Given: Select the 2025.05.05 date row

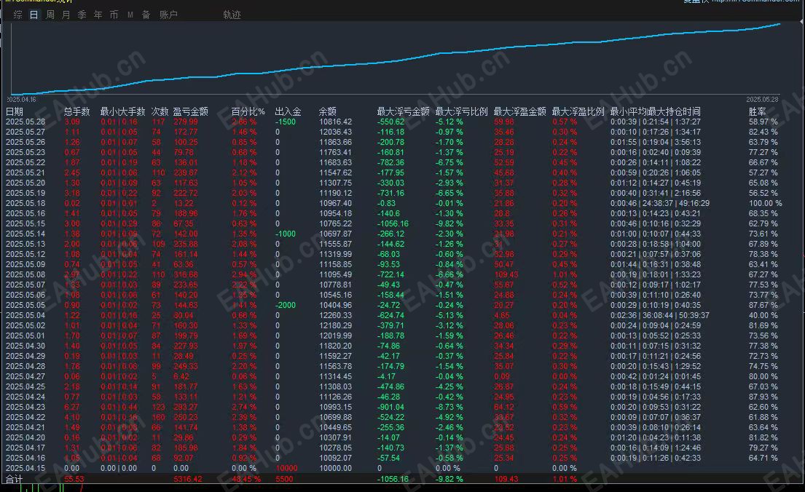Looking at the screenshot, I should (25, 305).
